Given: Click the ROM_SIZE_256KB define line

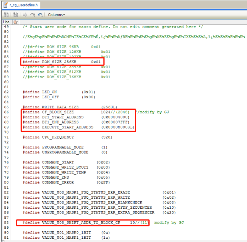Looking at the screenshot, I should click(62, 62).
